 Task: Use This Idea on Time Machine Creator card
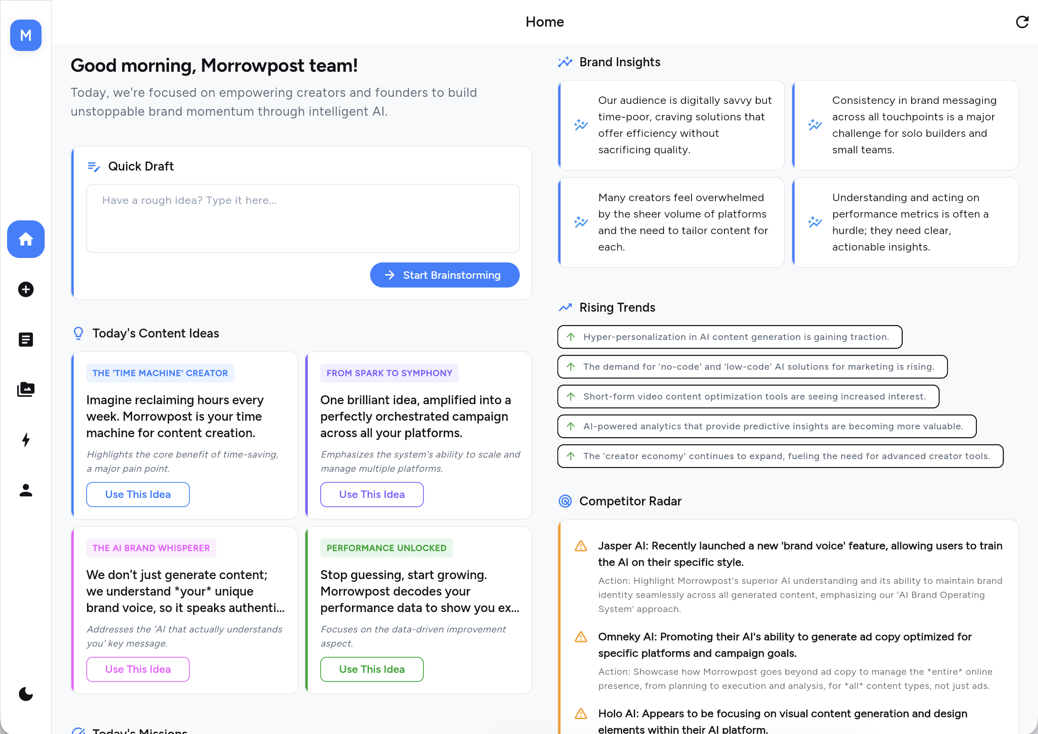point(138,494)
